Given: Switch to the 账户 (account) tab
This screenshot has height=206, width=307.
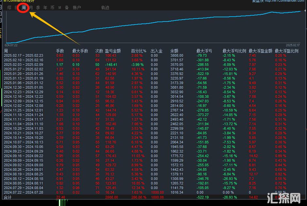Looking at the screenshot, I should point(77,7).
